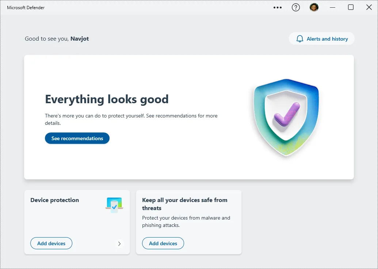This screenshot has width=378, height=269.
Task: Add devices in Keep all devices safe card
Action: click(x=163, y=243)
